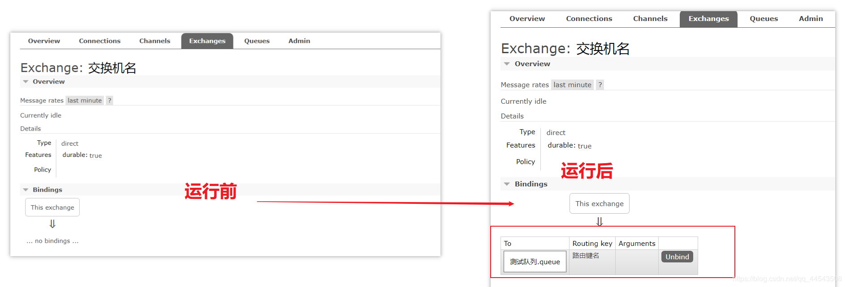The height and width of the screenshot is (287, 846).
Task: Open the 测试队列.queue binding link
Action: point(535,262)
